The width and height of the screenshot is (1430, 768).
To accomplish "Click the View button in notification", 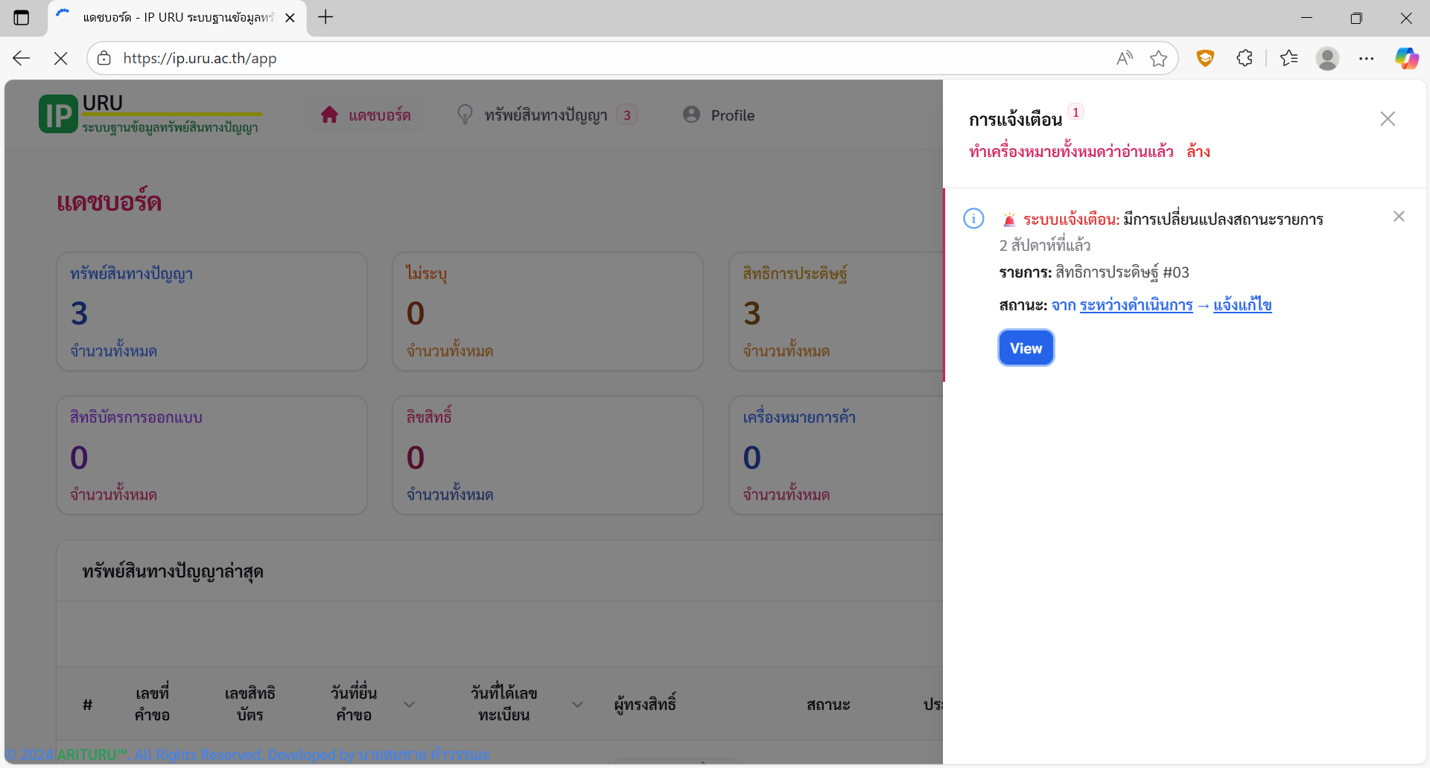I will (x=1026, y=348).
